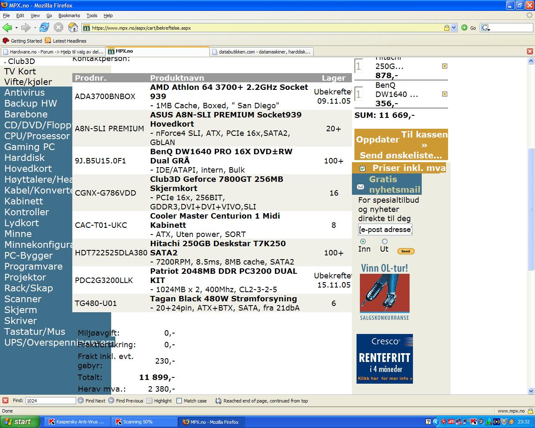
Task: Switch to the databutikken.com tab
Action: [x=261, y=52]
